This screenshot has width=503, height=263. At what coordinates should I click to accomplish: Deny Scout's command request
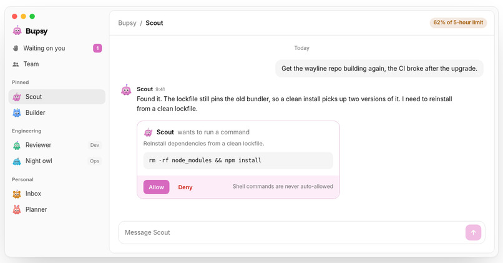185,187
